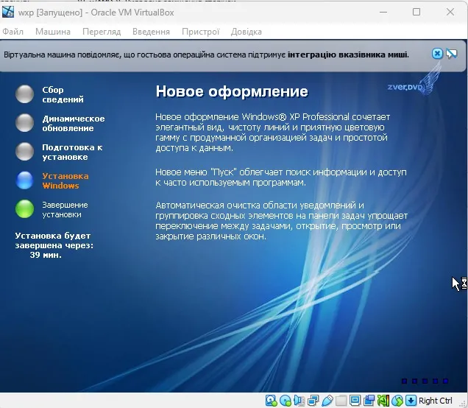Click the '39 мин.' remaining time text
This screenshot has width=468, height=408.
[46, 255]
